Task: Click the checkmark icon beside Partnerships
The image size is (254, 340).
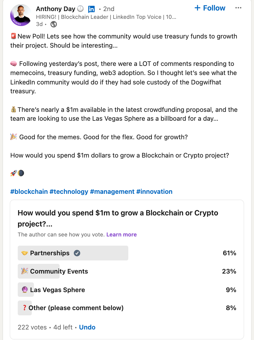Action: tap(77, 253)
